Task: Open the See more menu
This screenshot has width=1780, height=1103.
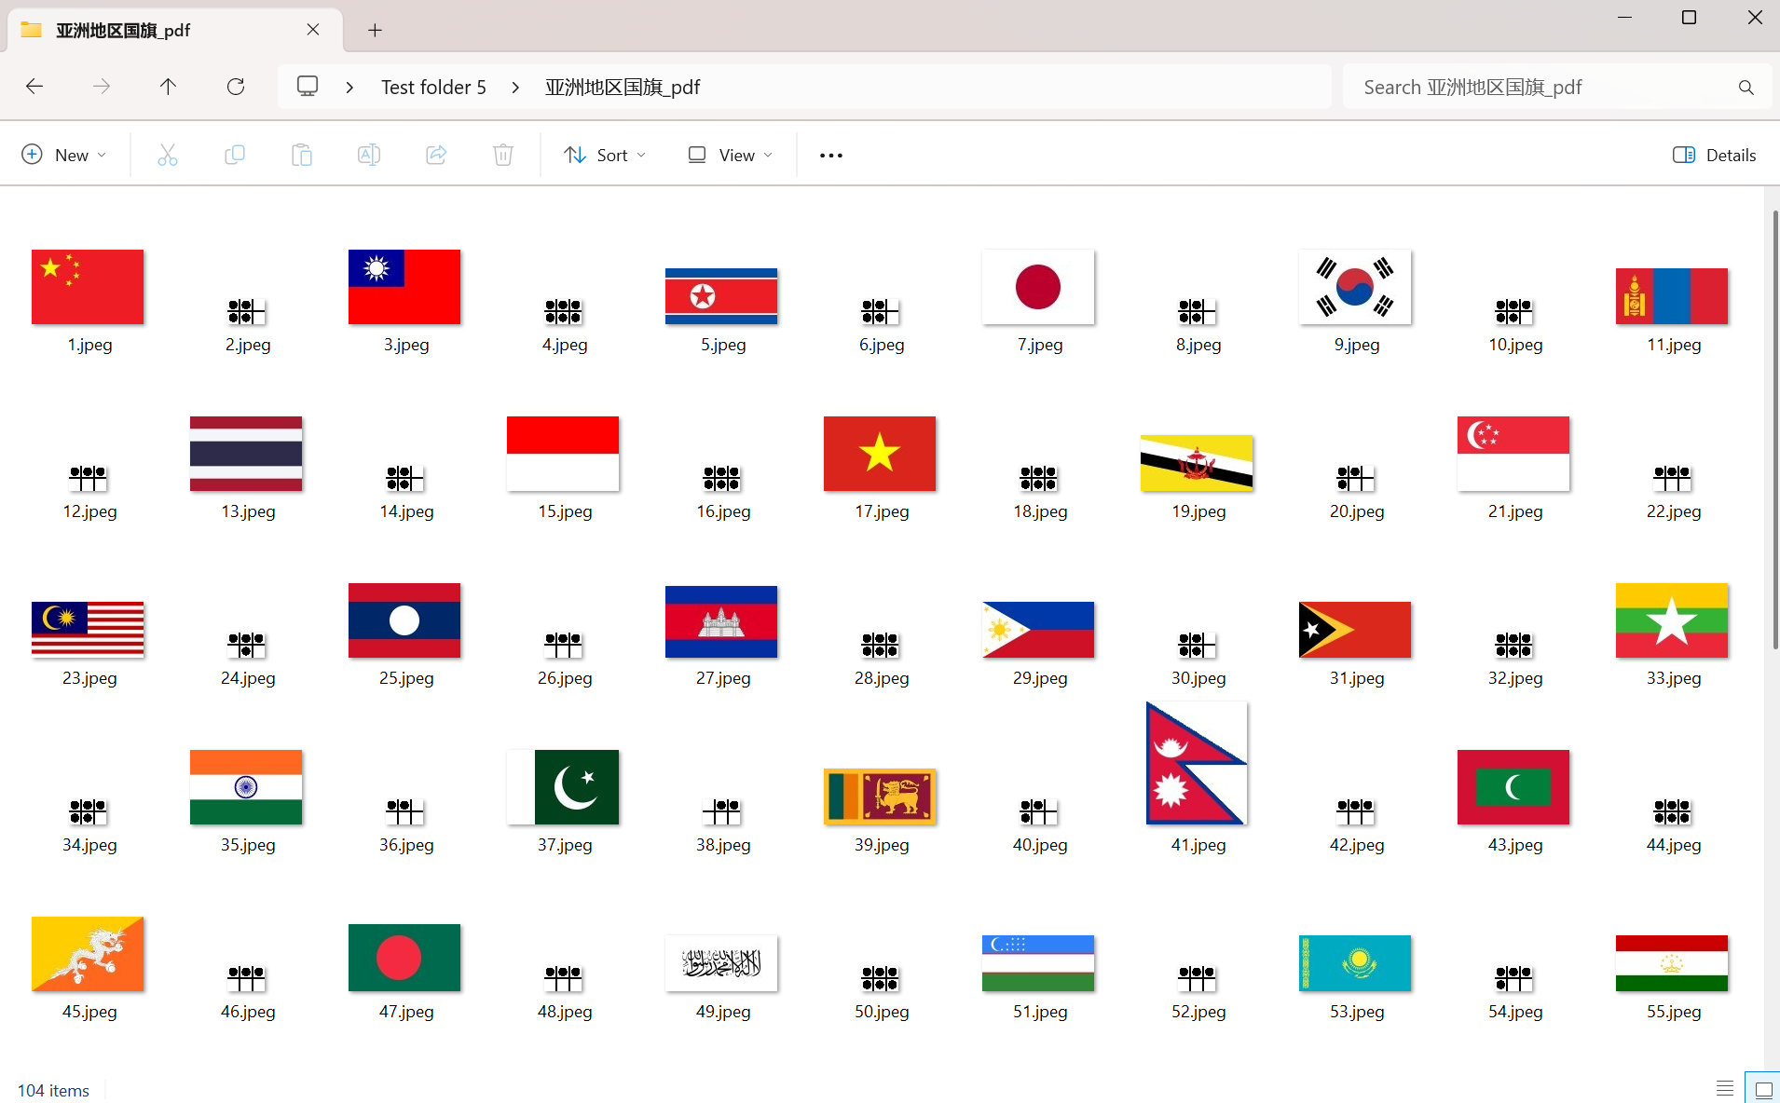Action: pyautogui.click(x=829, y=155)
